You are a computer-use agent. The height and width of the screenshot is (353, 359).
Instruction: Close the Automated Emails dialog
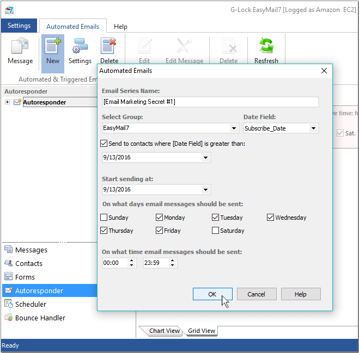[324, 71]
